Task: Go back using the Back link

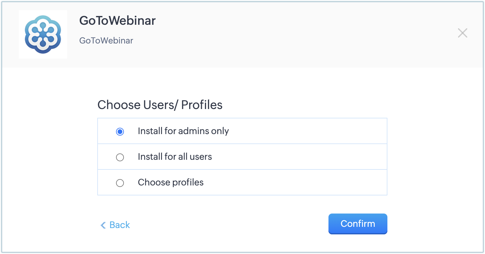Action: [119, 225]
